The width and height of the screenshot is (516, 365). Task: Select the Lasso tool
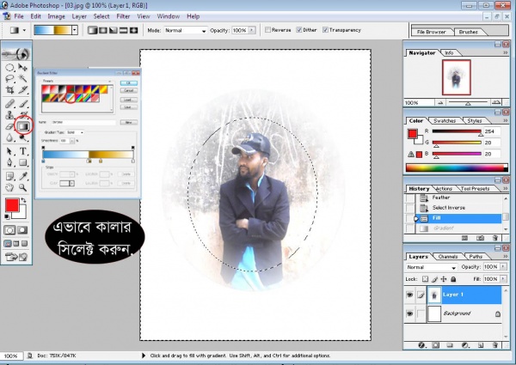[9, 78]
